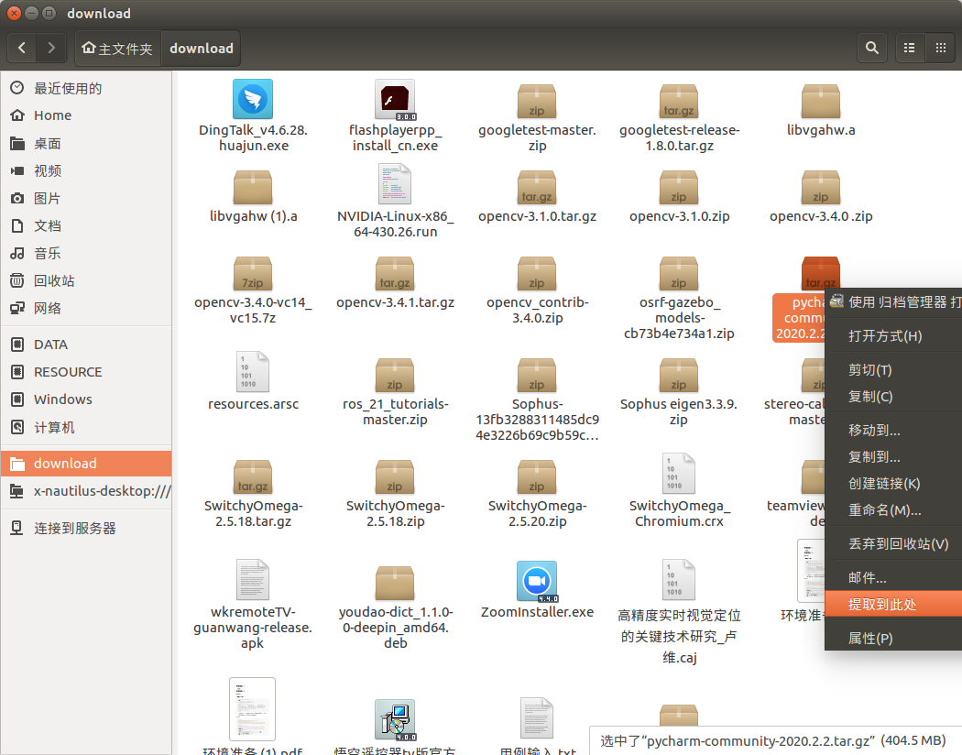Choose 丢弃到回收站(V) in context menu

(893, 544)
